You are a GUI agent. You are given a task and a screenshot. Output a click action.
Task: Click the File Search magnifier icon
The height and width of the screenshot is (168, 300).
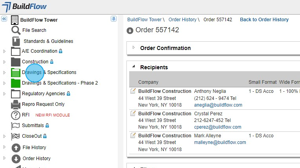tap(16, 30)
